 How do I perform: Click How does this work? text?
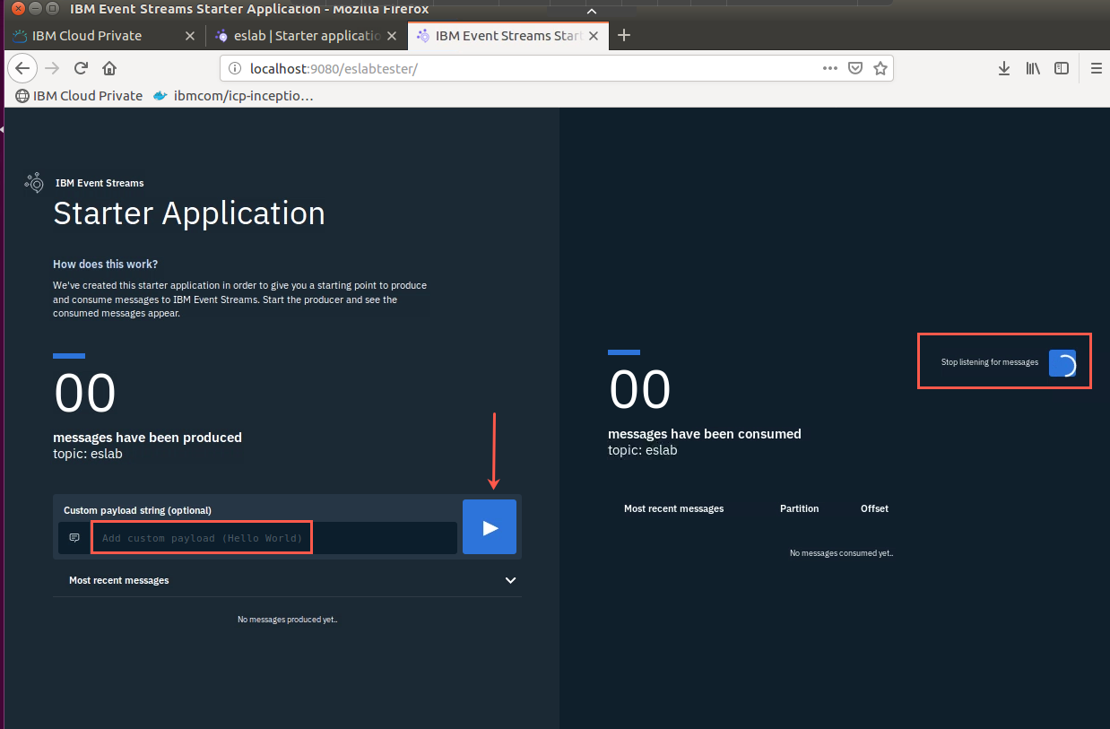click(x=106, y=265)
